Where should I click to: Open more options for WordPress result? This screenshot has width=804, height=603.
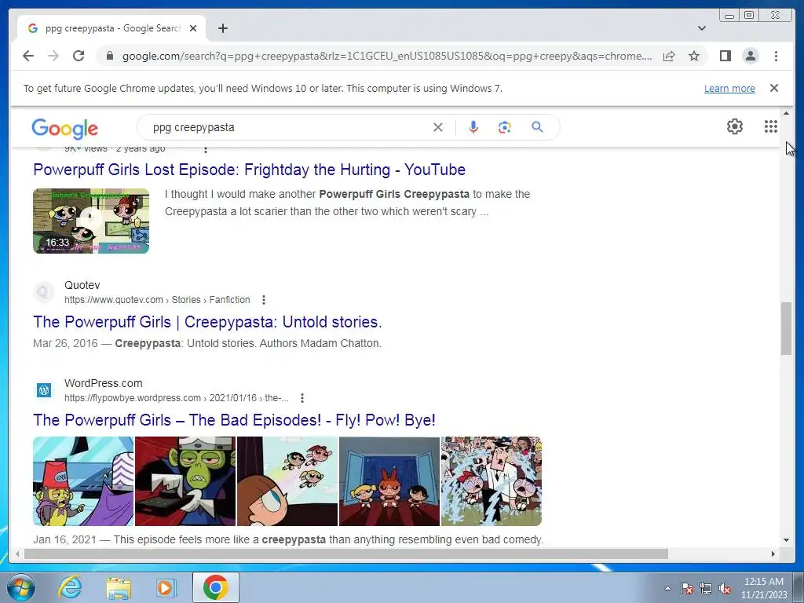[x=302, y=398]
